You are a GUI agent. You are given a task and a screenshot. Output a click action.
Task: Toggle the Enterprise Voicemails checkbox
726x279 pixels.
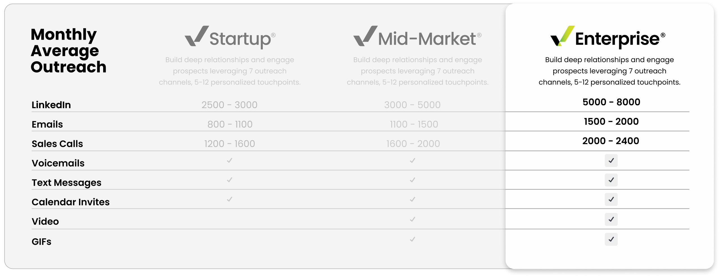[x=611, y=161]
